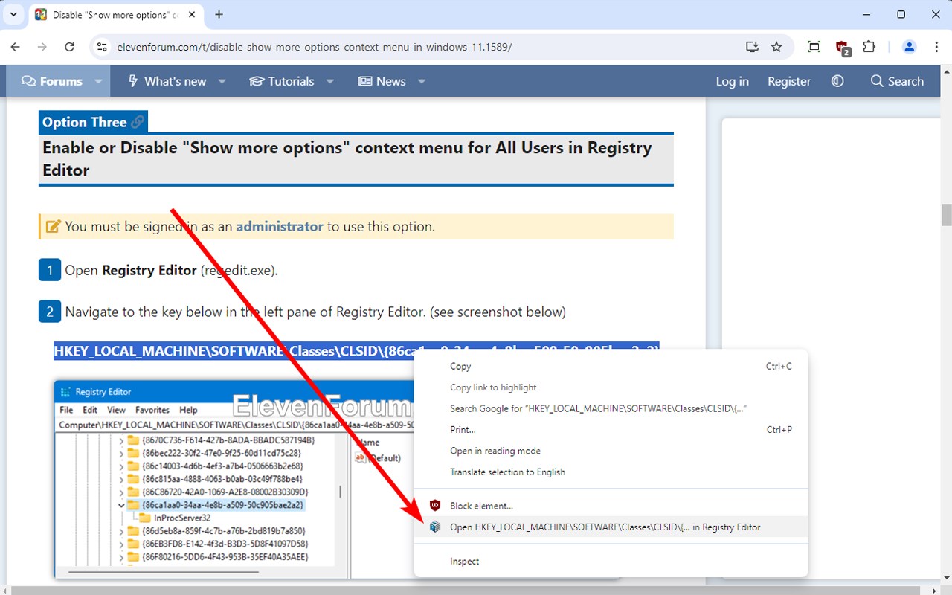Click the Log in link
Screen dimensions: 952x595
pos(732,81)
